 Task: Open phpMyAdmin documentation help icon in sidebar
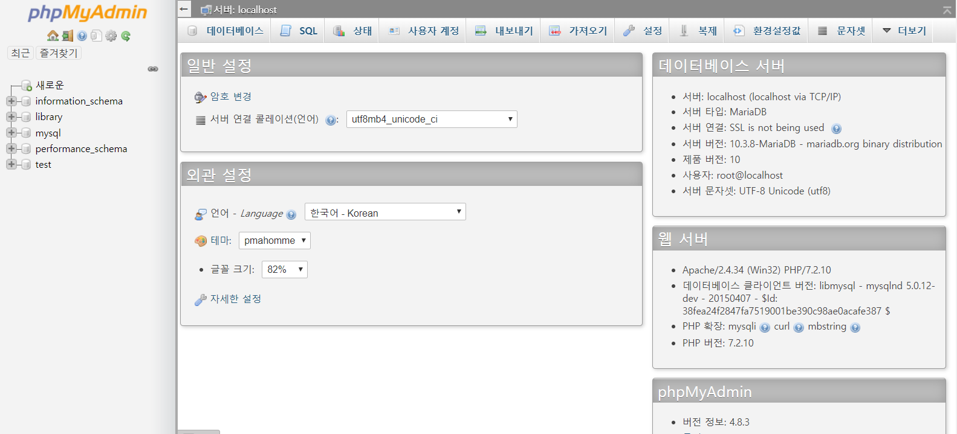pos(82,36)
